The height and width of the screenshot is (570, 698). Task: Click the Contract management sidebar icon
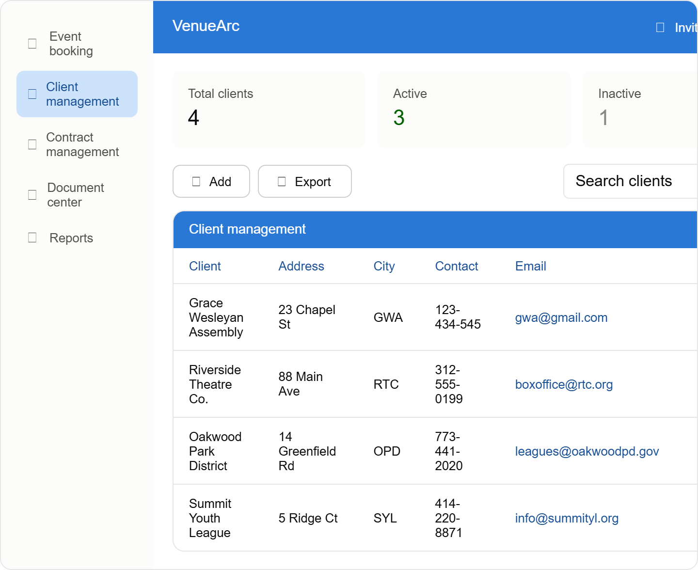tap(32, 144)
